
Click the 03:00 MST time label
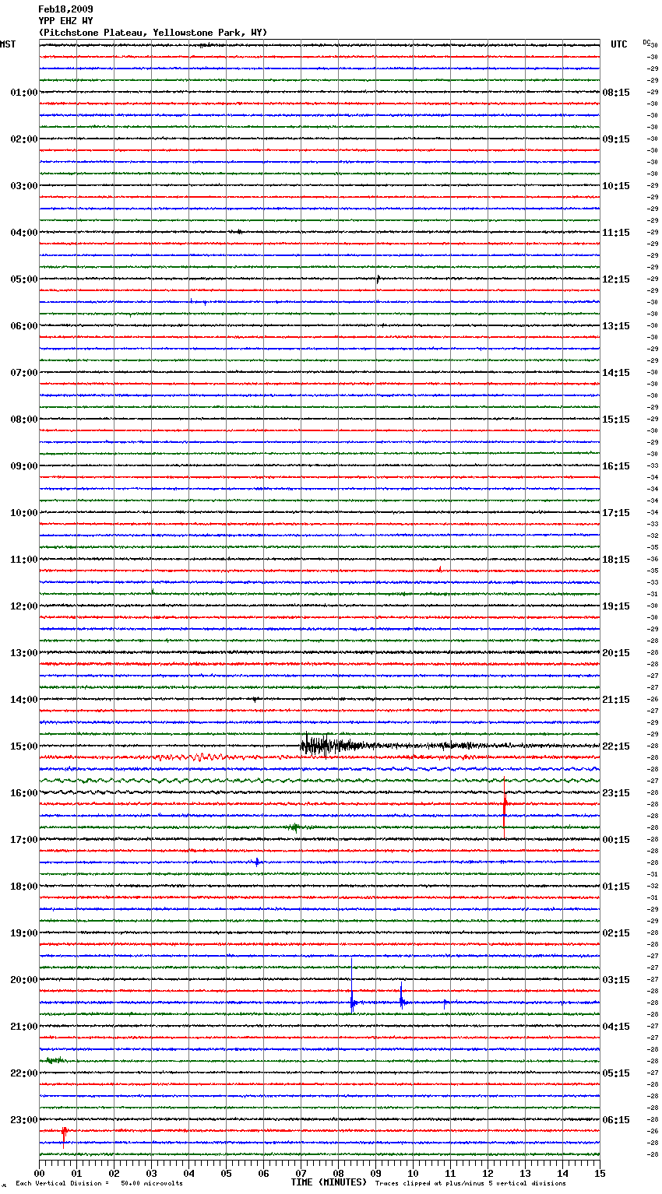(x=23, y=186)
